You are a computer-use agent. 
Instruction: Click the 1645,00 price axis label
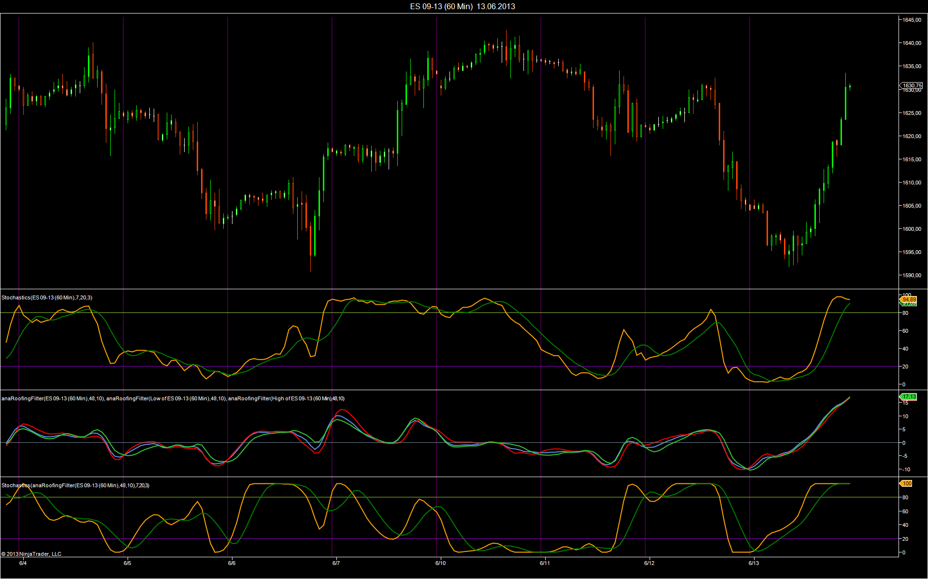[912, 20]
